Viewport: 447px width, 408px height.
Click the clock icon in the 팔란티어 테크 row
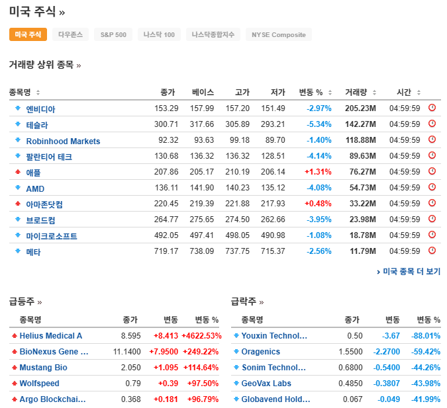point(432,155)
